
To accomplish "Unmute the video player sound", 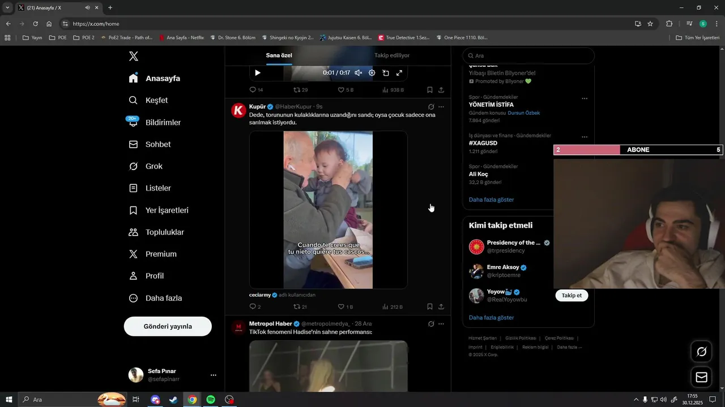I will (x=358, y=73).
